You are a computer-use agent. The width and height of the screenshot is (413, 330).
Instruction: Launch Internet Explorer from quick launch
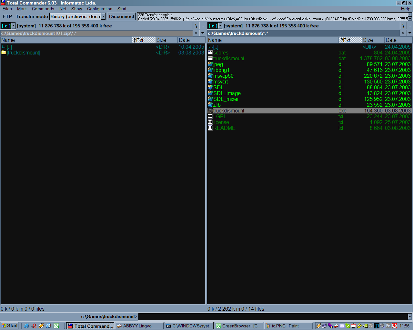tap(26, 326)
